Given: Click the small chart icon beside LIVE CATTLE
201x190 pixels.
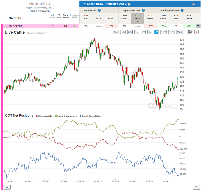Looking at the screenshot, I should [6, 26].
